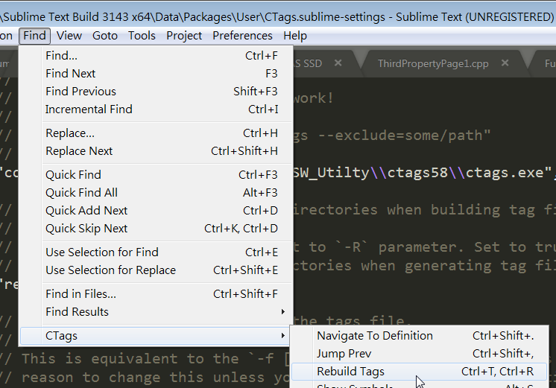Screen dimensions: 556x388
Task: Open the View menu
Action: tap(69, 36)
